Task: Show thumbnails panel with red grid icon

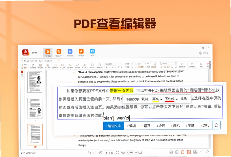Action: pos(22,72)
